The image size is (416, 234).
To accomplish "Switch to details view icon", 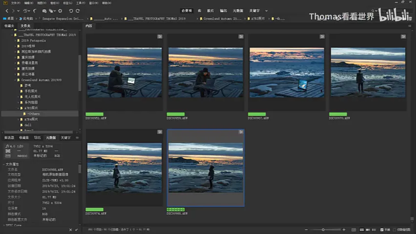I will click(x=368, y=230).
